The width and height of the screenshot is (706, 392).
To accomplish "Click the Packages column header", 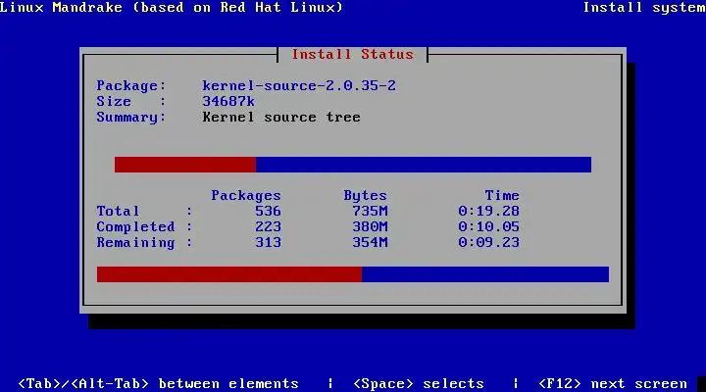I will point(246,195).
